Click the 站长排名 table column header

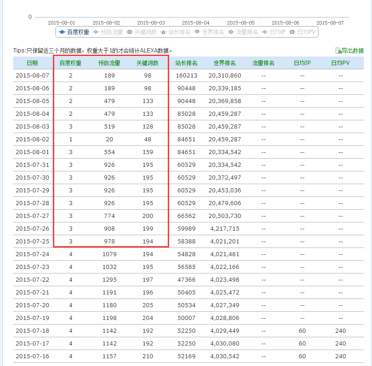click(x=186, y=63)
